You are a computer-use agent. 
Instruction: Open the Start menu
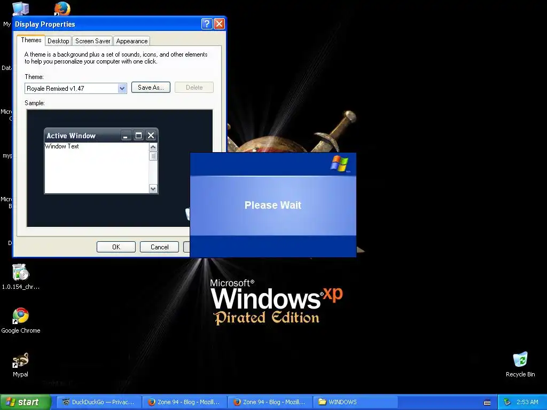point(26,402)
